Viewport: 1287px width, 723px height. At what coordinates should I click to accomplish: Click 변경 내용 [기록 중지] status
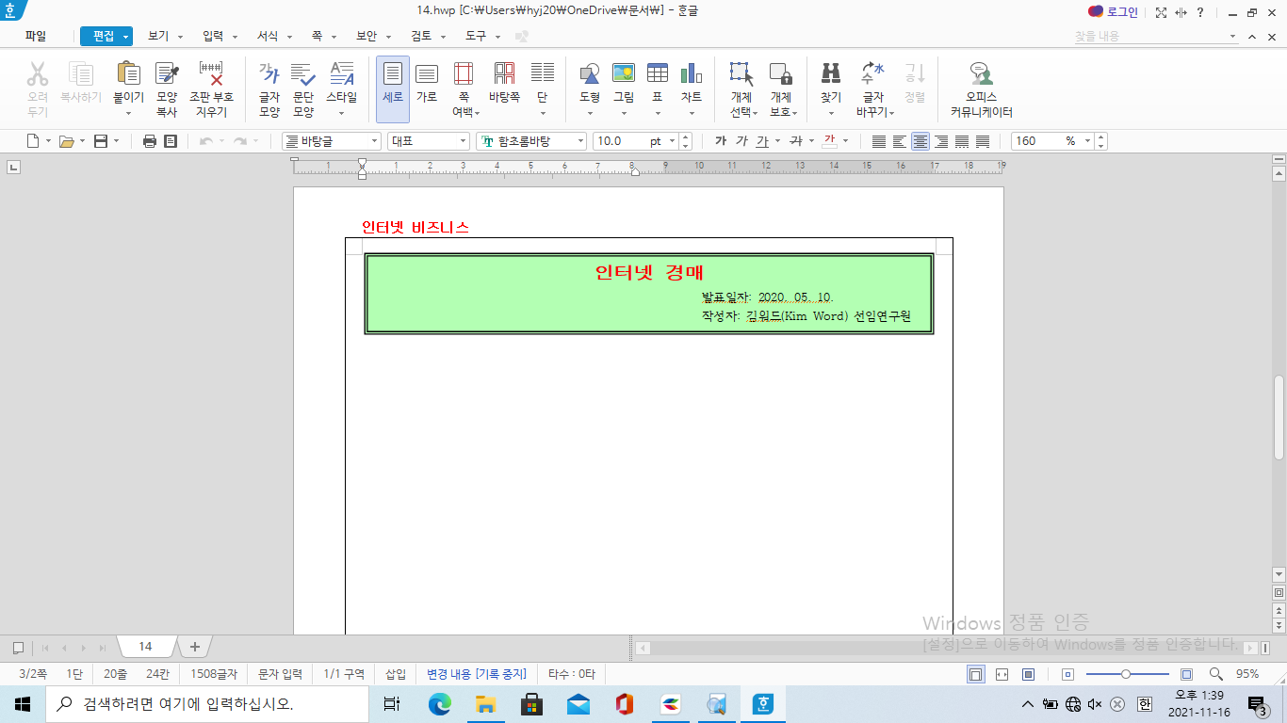pos(476,674)
